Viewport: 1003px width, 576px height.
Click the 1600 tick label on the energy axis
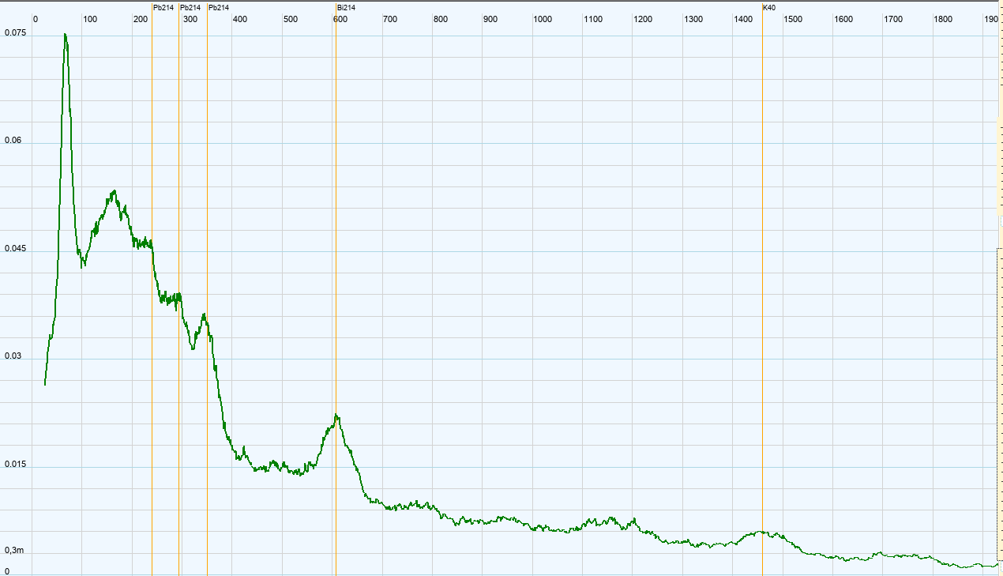tap(843, 19)
